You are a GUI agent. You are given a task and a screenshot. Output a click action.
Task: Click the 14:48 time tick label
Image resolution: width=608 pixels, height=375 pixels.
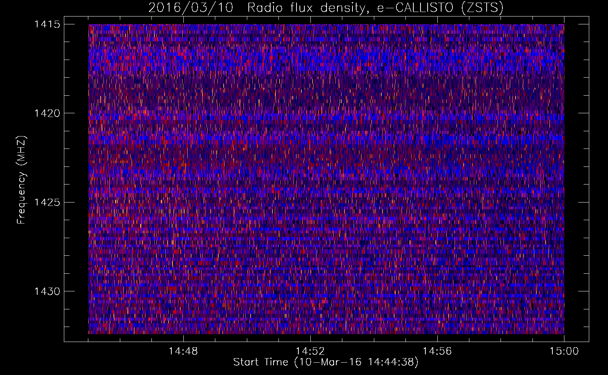click(183, 351)
